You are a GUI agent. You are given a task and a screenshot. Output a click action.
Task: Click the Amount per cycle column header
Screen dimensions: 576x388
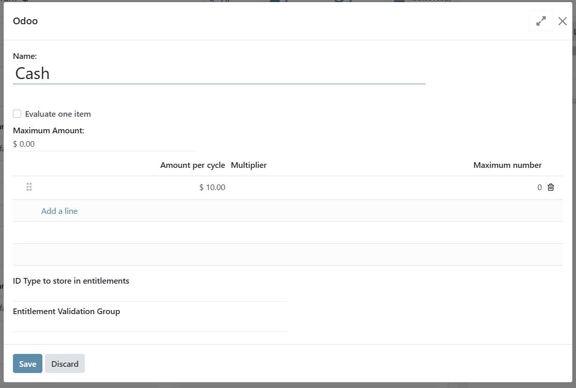193,165
